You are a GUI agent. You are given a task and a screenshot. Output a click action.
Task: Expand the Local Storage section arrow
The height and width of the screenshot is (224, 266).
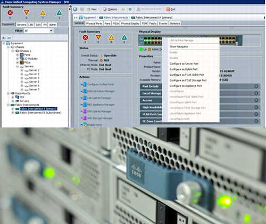(256, 93)
